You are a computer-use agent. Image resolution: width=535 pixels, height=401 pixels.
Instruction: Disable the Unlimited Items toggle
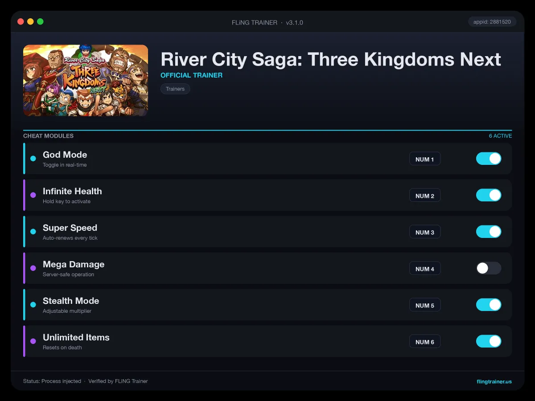pyautogui.click(x=489, y=341)
